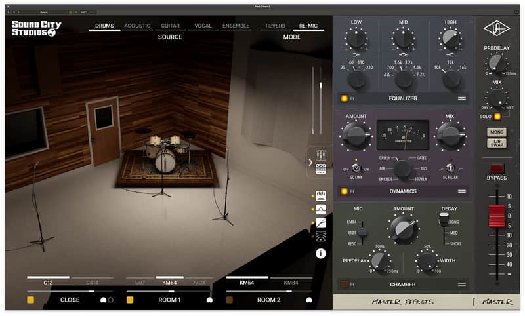
Task: Toggle the Dynamics IN switch
Action: [x=344, y=191]
